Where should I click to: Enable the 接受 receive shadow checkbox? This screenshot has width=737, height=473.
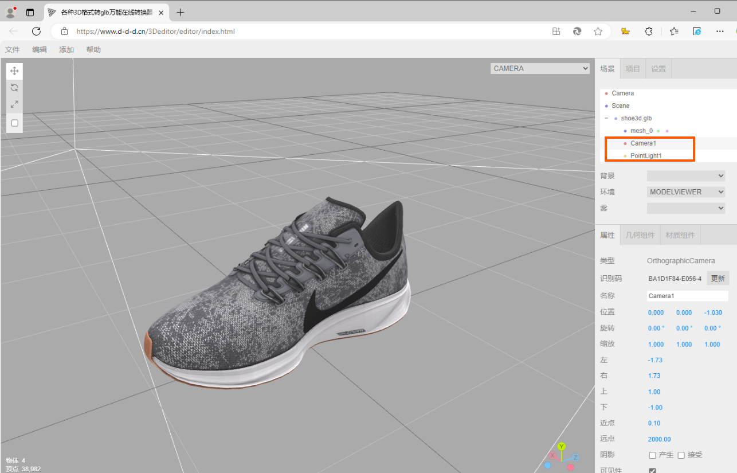pos(681,455)
